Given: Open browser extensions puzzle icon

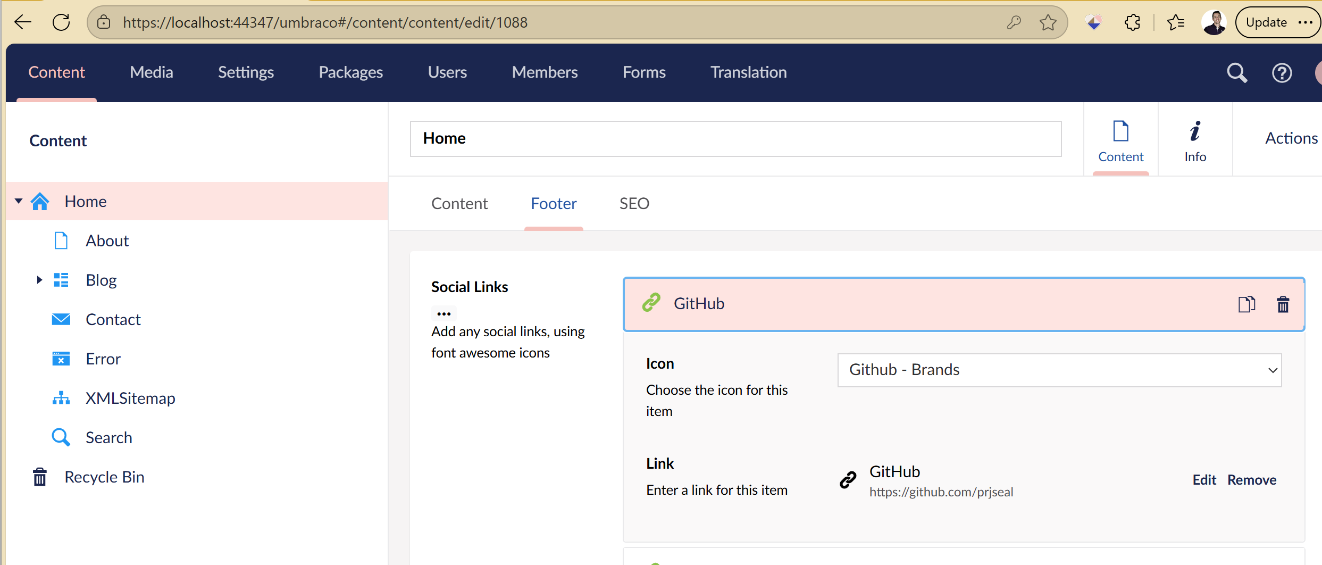Looking at the screenshot, I should (1132, 22).
